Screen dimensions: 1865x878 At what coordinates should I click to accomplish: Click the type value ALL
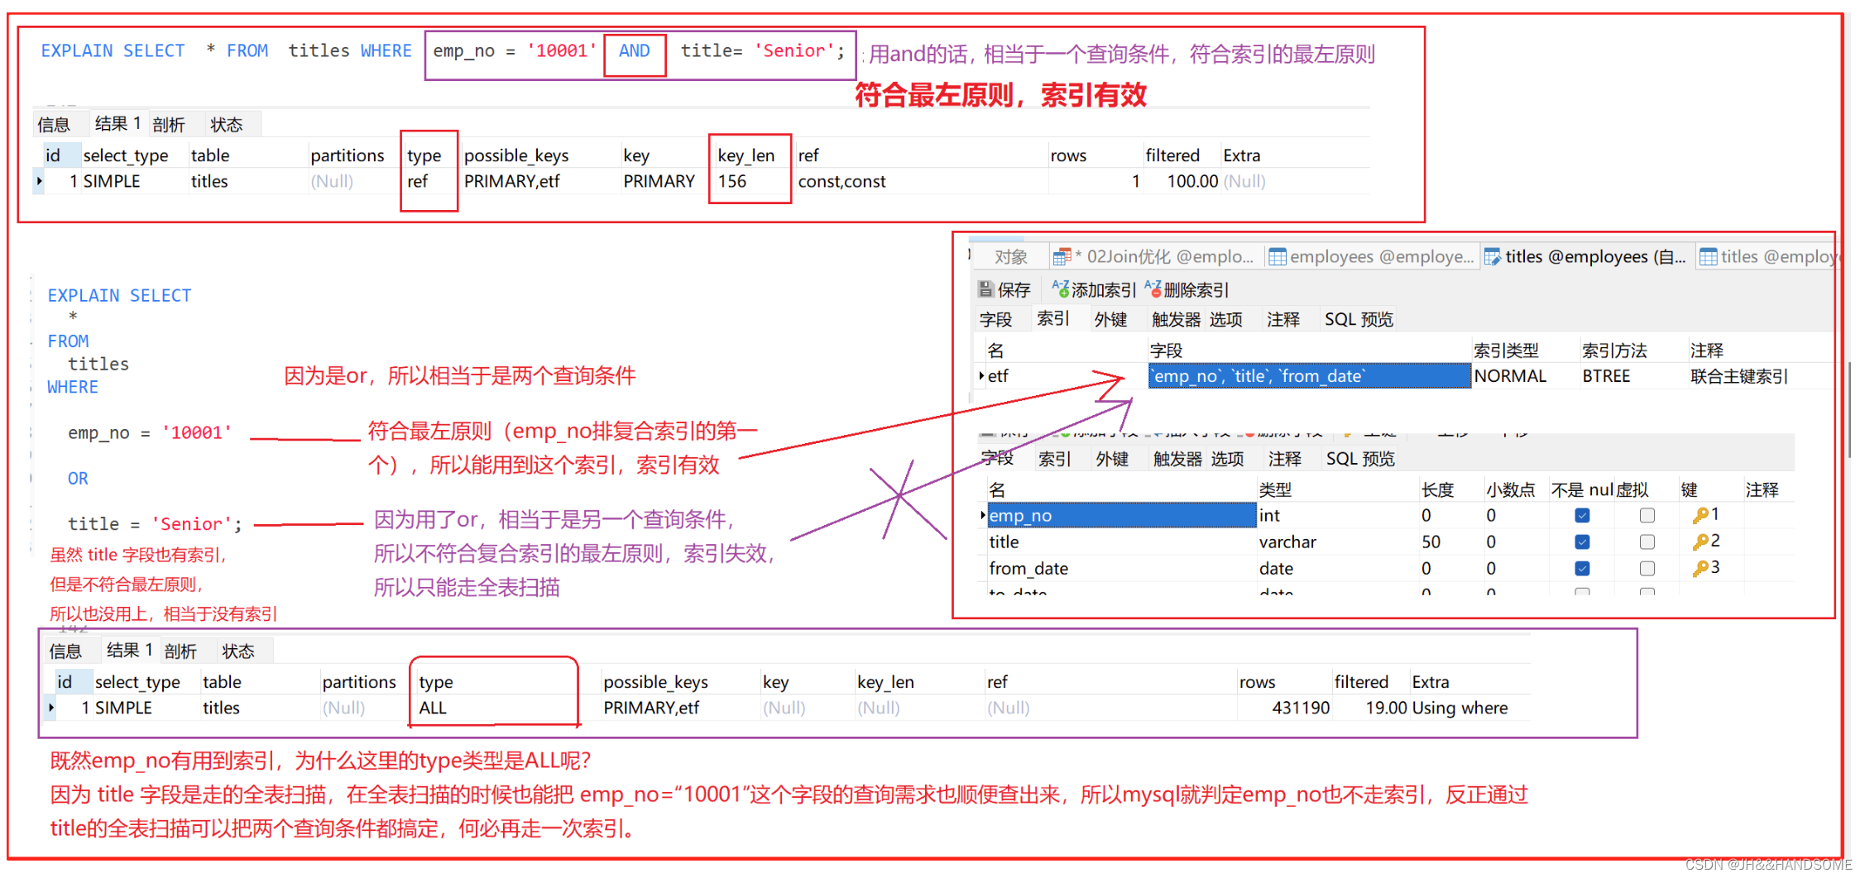(x=433, y=708)
